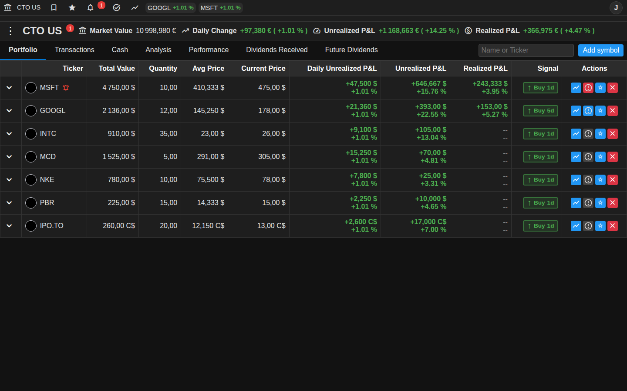Open the Cash tab

[x=120, y=50]
